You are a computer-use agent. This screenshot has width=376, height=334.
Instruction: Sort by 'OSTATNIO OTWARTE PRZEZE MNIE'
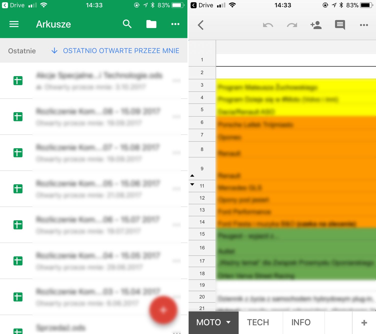121,51
